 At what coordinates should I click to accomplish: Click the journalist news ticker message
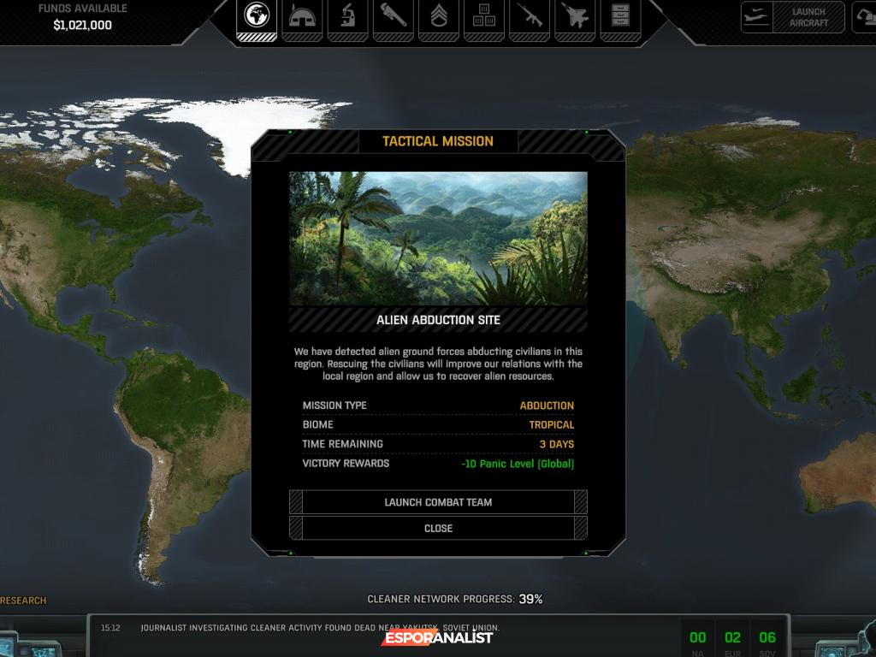coord(319,628)
